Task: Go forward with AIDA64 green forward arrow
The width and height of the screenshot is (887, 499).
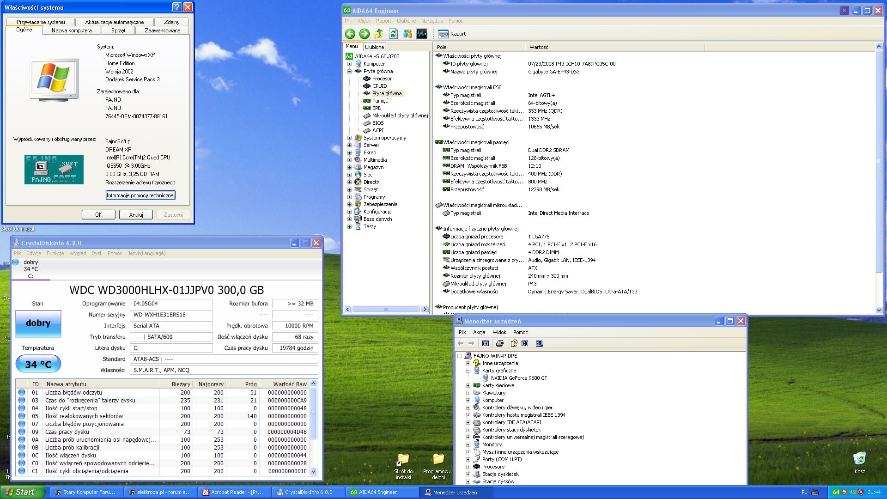Action: click(x=365, y=34)
